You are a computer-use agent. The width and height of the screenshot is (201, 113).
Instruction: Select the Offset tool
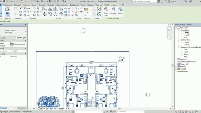[50, 9]
